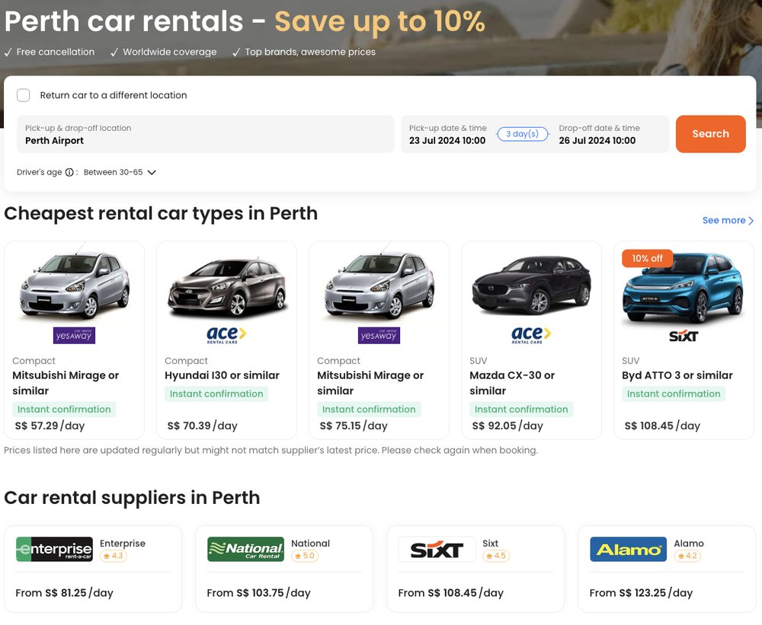Image resolution: width=762 pixels, height=625 pixels.
Task: Click the Alamo supplier logo
Action: (x=628, y=549)
